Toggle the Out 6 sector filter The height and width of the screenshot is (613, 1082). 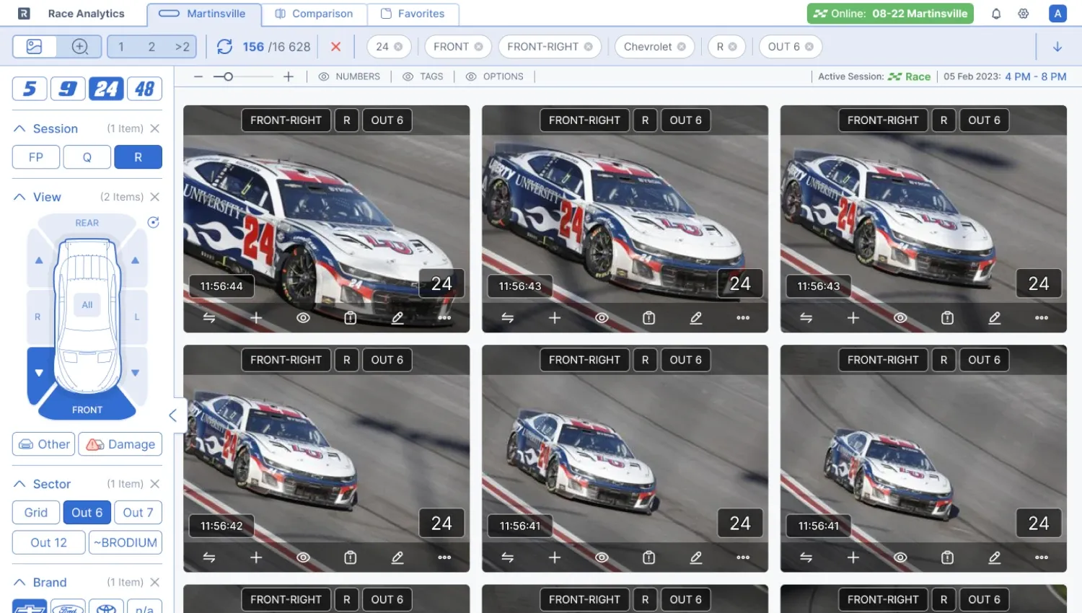87,513
